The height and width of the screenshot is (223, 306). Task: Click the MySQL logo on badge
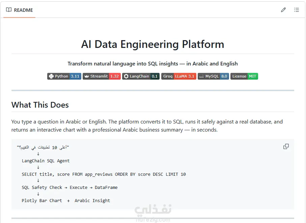pyautogui.click(x=202, y=76)
